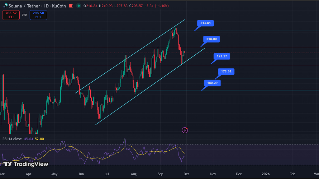Select the RSI 14 close indicator label
The image size is (319, 179).
pos(12,139)
